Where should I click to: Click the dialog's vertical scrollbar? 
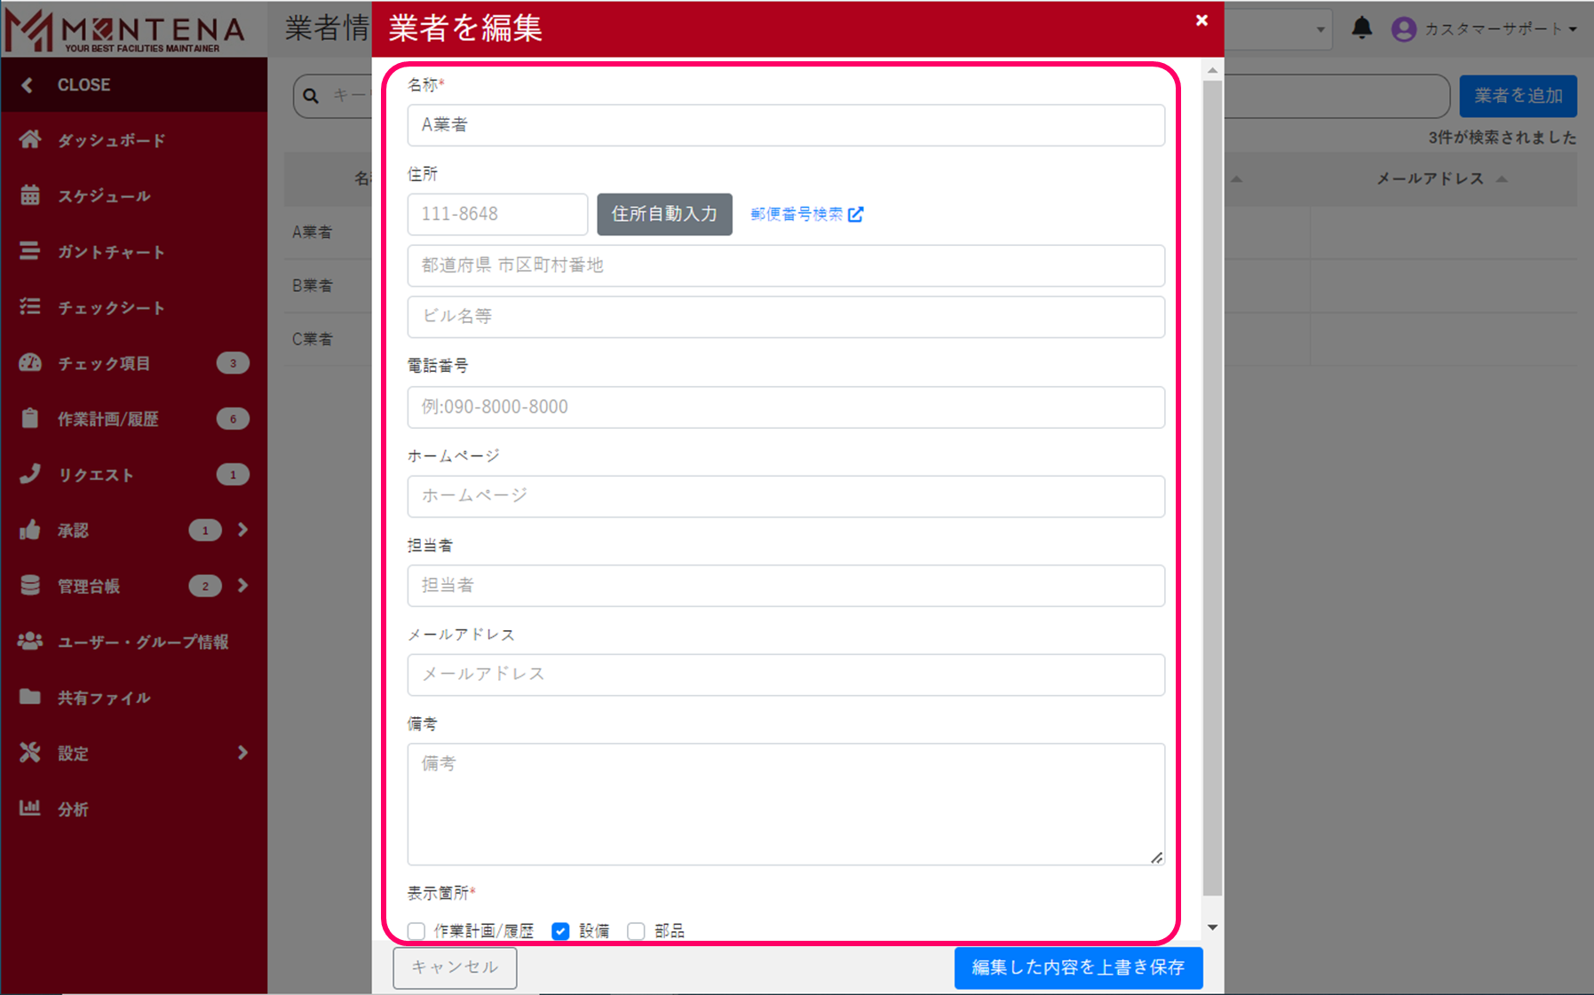[1212, 488]
